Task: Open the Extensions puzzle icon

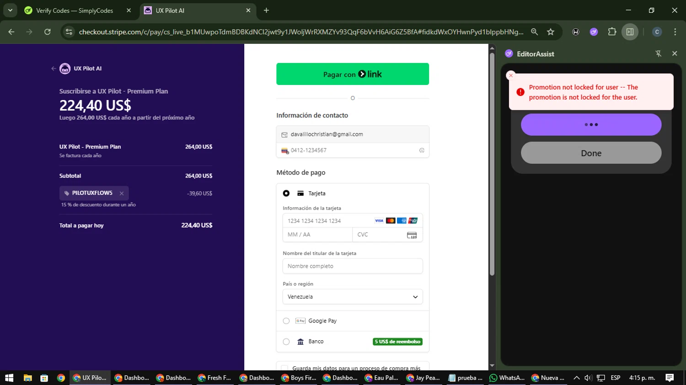Action: (x=612, y=32)
